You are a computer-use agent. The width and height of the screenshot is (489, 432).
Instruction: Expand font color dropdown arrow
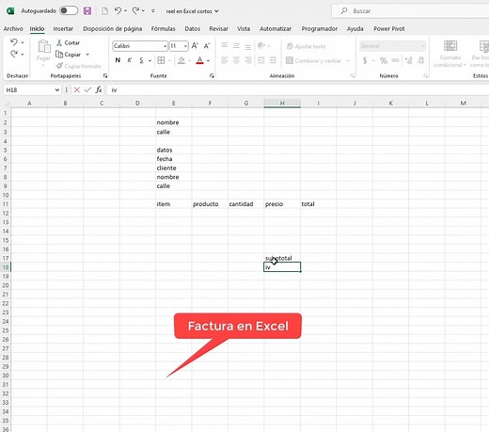click(208, 60)
